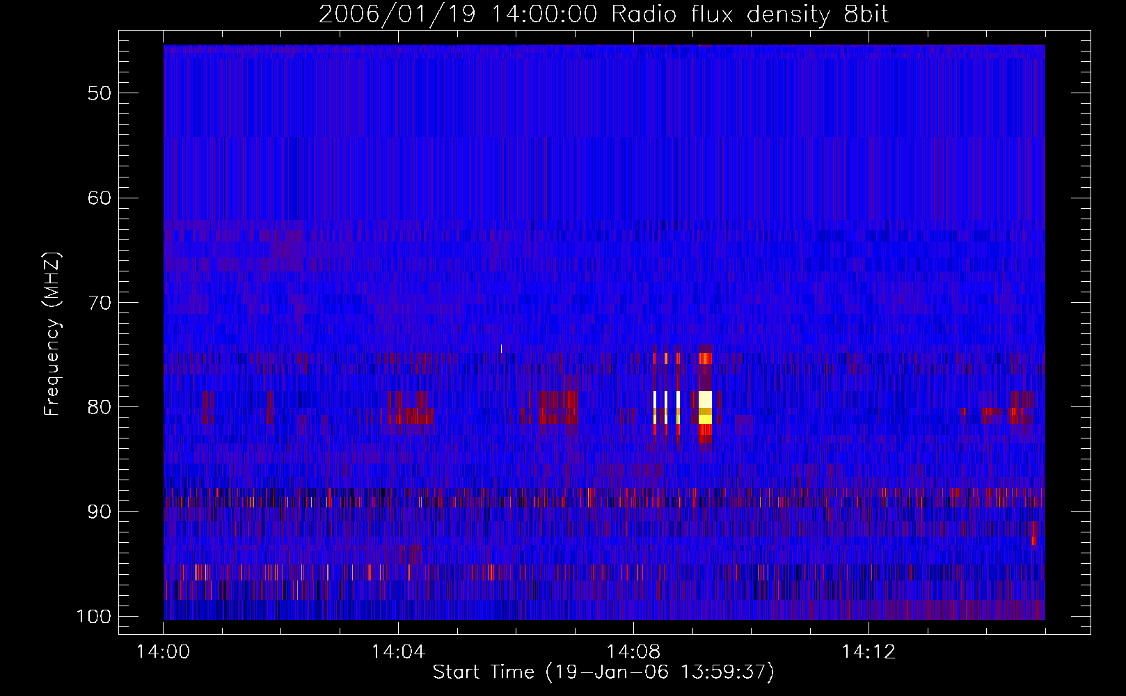Select the 80 frequency tick label
The height and width of the screenshot is (696, 1126).
click(100, 407)
